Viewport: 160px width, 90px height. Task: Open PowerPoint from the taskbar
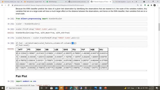pos(105,88)
